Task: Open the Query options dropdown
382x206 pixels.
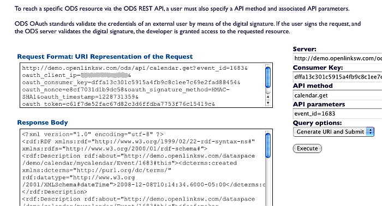Action: coord(333,131)
